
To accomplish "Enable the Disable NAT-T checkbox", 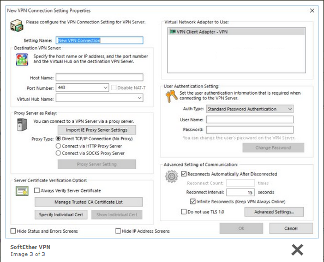I will click(113, 88).
